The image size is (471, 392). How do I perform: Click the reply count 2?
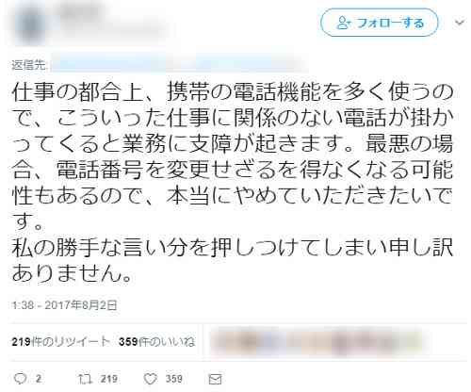[39, 379]
